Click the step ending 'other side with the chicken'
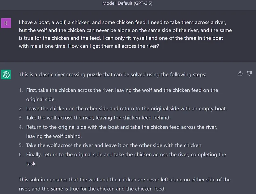Viewport: 256px width, 194px height. click(x=114, y=145)
